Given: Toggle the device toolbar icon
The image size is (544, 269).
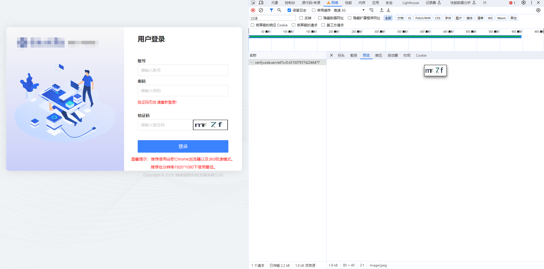Looking at the screenshot, I should 261,3.
